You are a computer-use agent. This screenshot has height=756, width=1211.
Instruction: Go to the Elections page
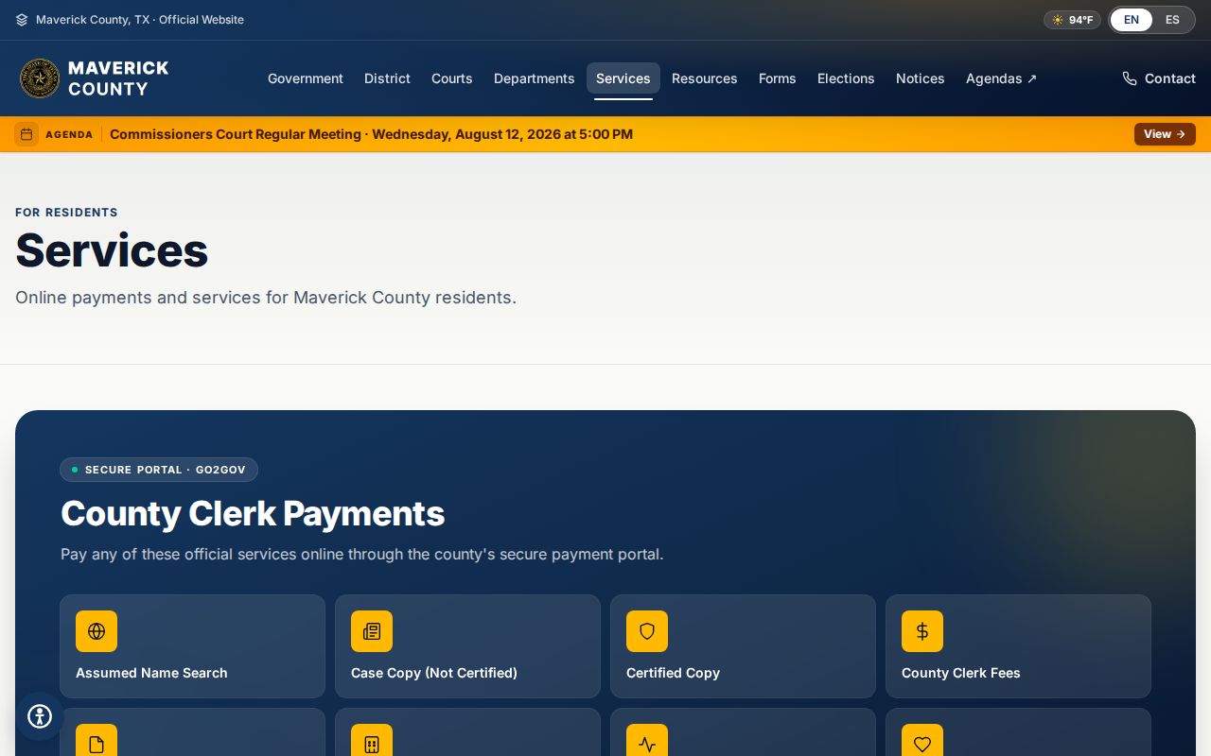point(846,78)
